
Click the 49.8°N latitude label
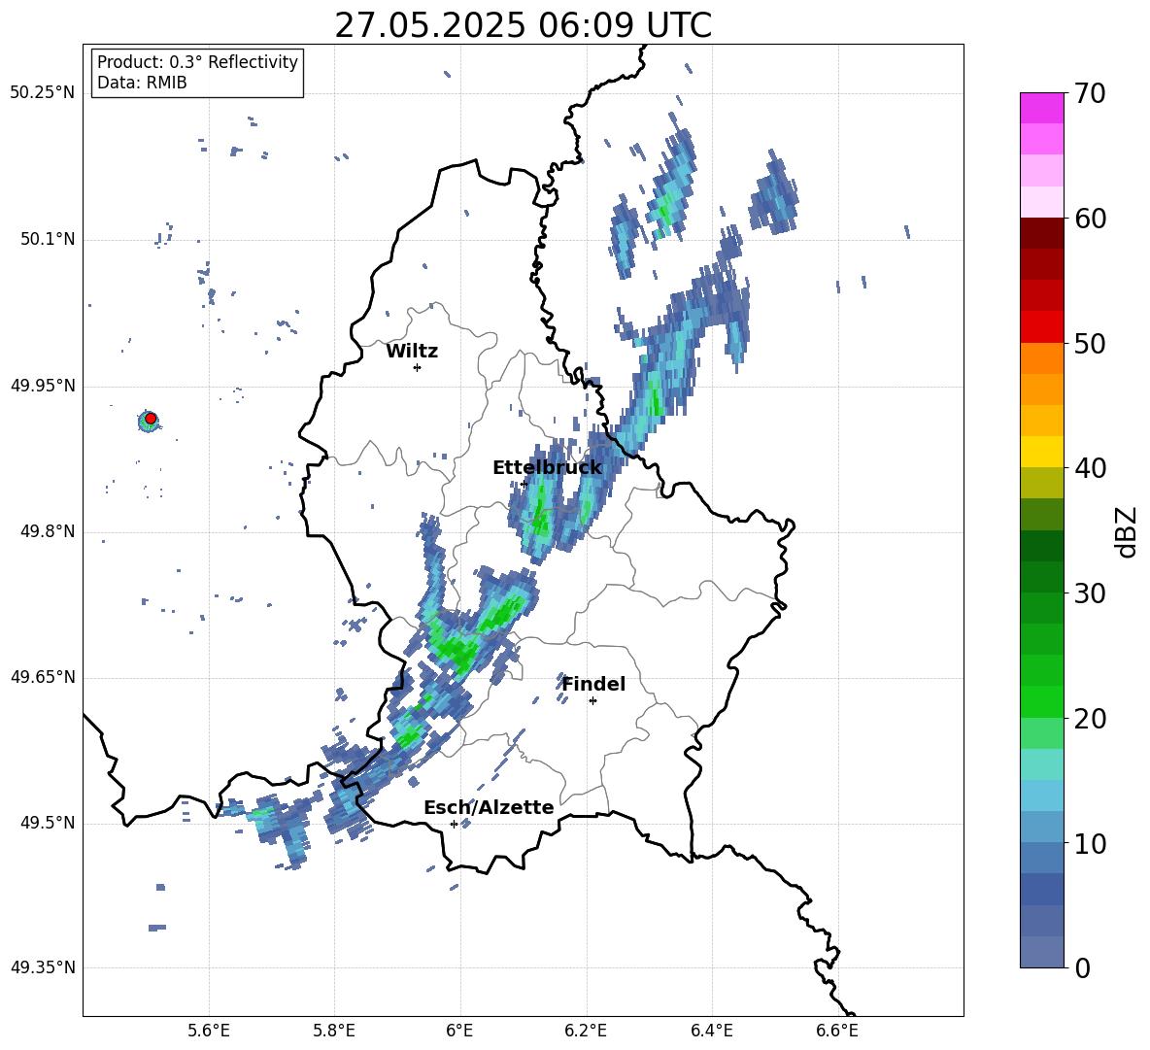pos(48,531)
